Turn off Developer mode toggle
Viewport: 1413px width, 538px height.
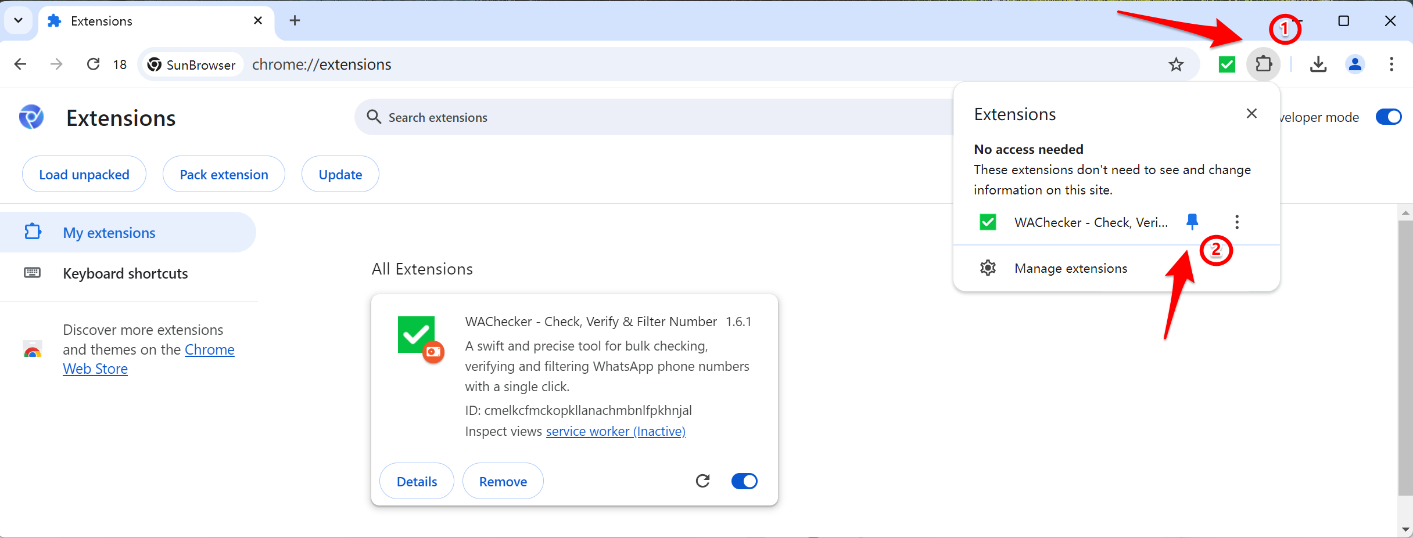[1388, 117]
